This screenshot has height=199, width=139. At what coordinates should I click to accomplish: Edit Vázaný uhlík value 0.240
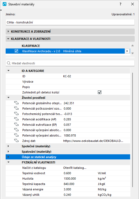pos(67,195)
